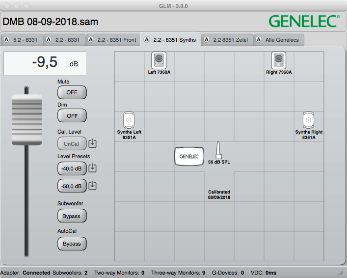Click the window resize grip corner
This screenshot has width=347, height=278.
(x=340, y=273)
